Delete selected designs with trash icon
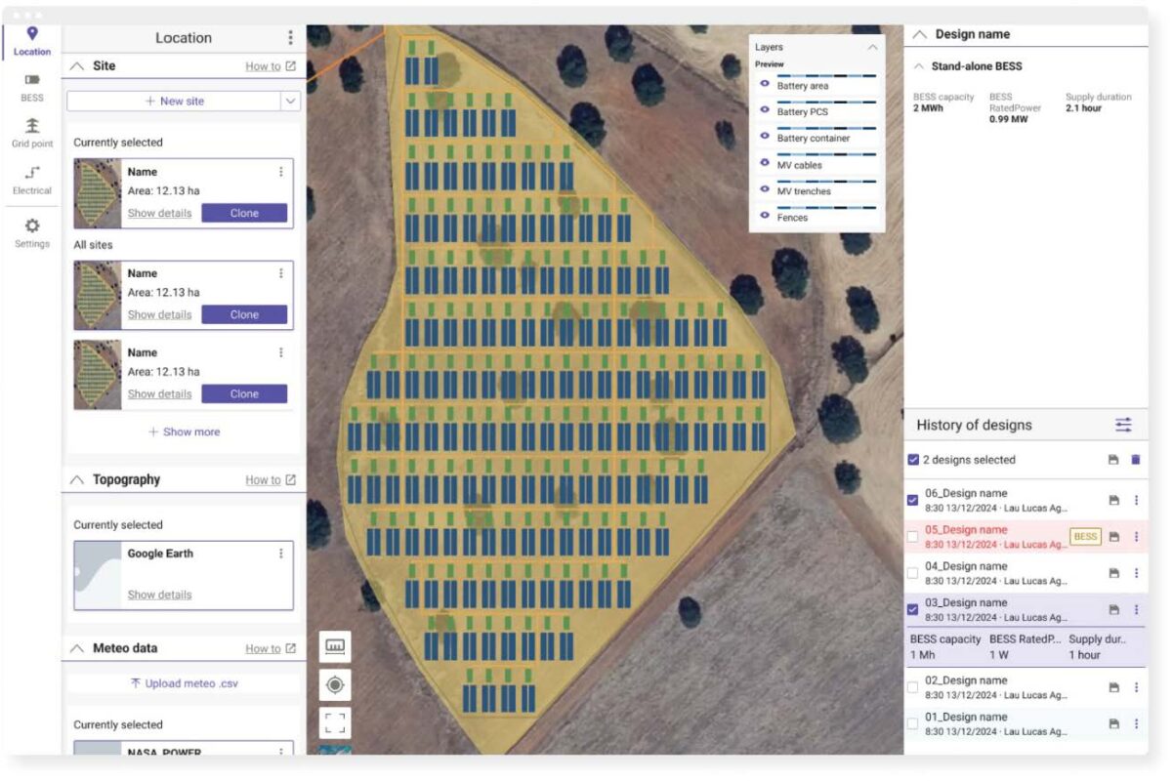 pos(1135,460)
